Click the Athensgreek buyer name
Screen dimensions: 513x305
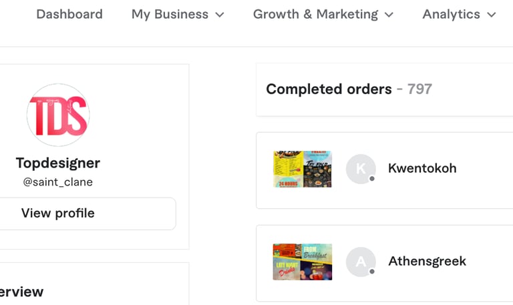[x=427, y=261]
